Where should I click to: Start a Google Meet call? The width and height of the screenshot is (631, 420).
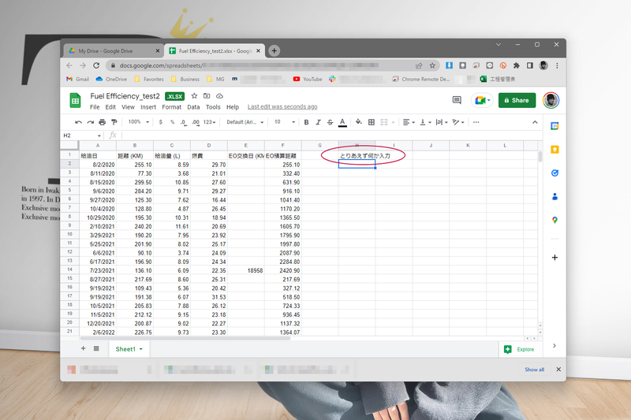click(482, 100)
